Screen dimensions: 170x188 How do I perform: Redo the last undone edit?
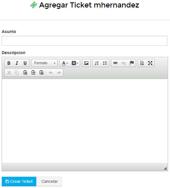(x=59, y=73)
